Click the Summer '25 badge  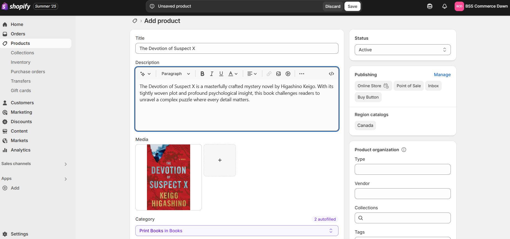pos(46,6)
